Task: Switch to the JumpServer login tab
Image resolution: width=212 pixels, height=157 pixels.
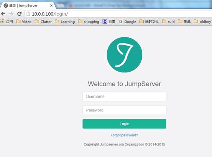Action: tap(28, 5)
